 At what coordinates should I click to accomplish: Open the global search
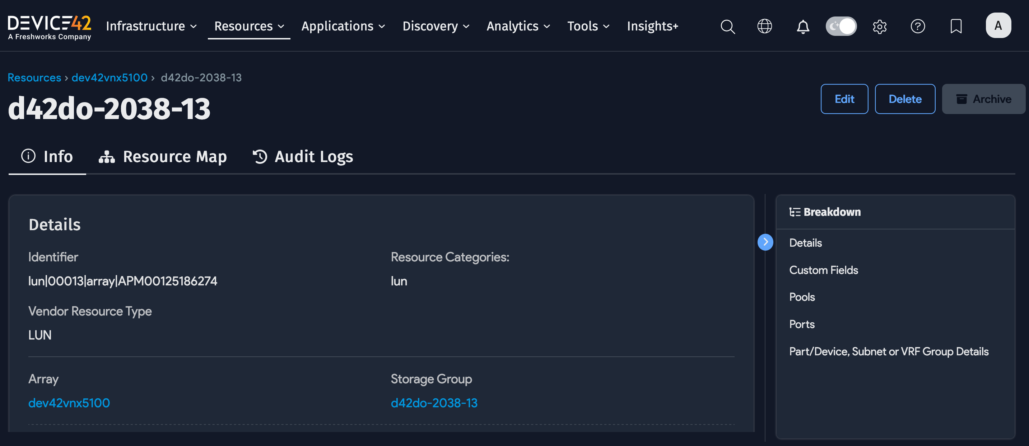(728, 26)
